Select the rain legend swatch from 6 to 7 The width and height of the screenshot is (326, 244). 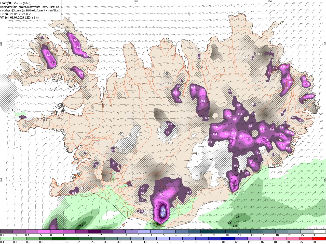point(176,239)
